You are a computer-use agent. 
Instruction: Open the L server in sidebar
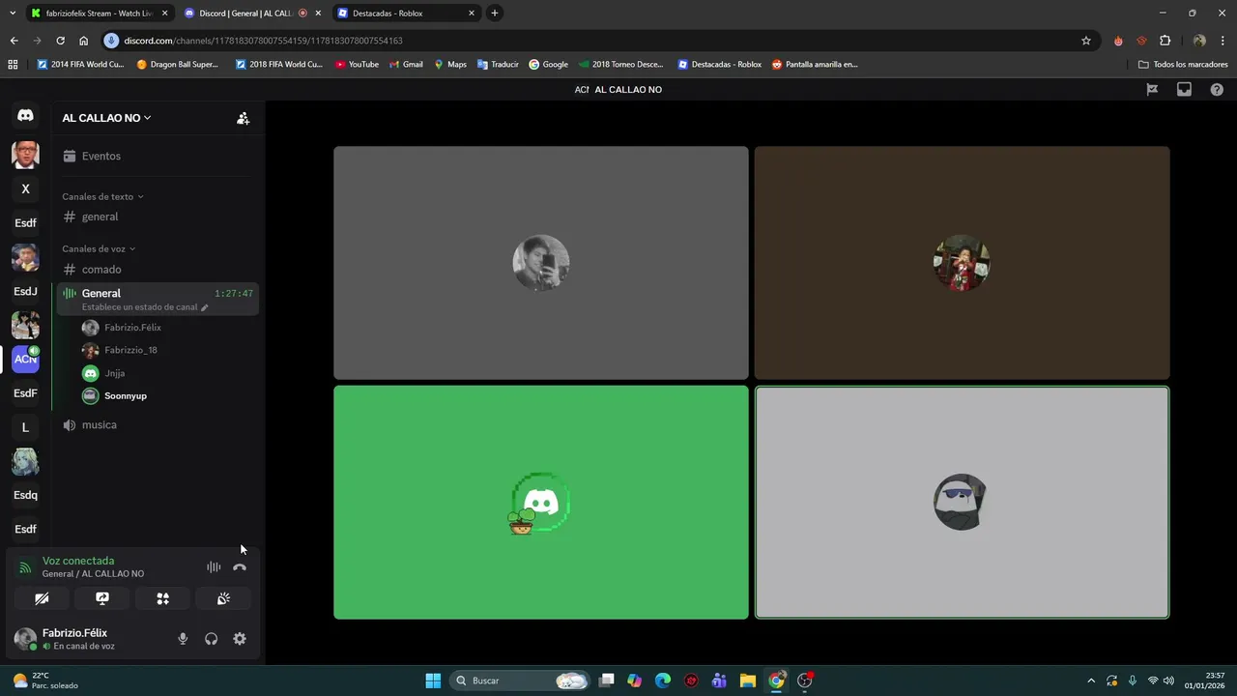point(25,427)
